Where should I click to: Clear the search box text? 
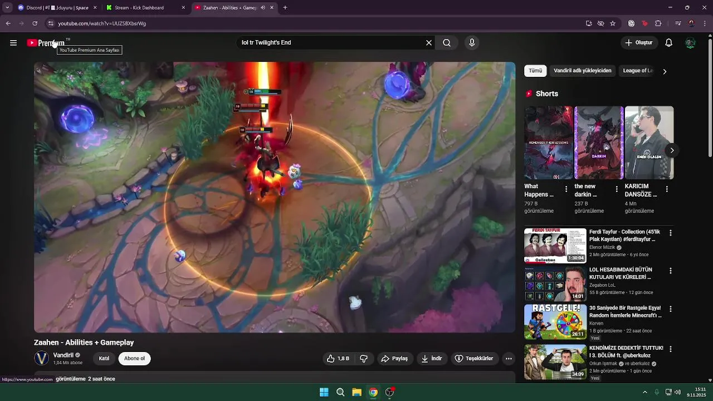[429, 43]
